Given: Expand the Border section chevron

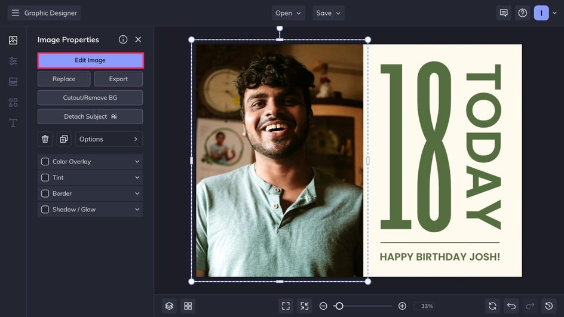Looking at the screenshot, I should [x=137, y=193].
